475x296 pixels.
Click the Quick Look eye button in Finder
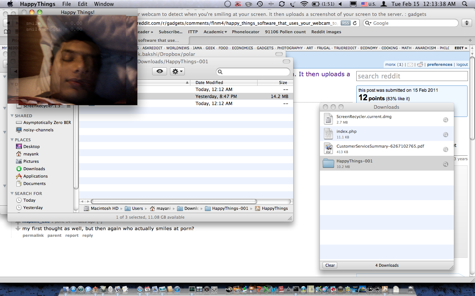(160, 71)
